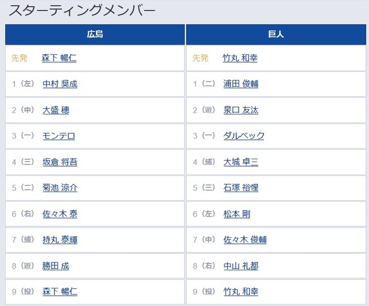The image size is (369, 306).
Task: Open 佐々木 俊輔 player link
Action: [245, 240]
